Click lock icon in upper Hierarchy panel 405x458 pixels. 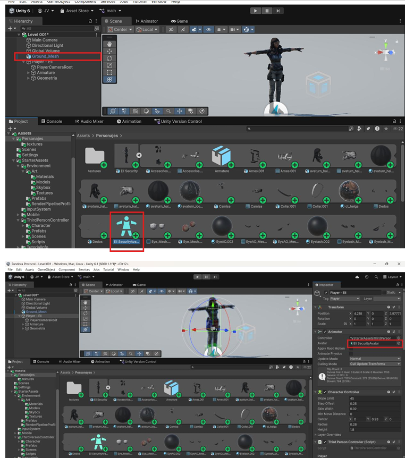click(x=90, y=21)
